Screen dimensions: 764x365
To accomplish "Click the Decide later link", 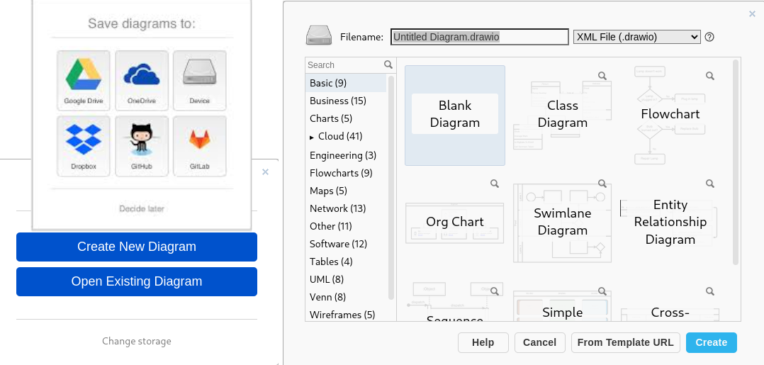I will (142, 209).
